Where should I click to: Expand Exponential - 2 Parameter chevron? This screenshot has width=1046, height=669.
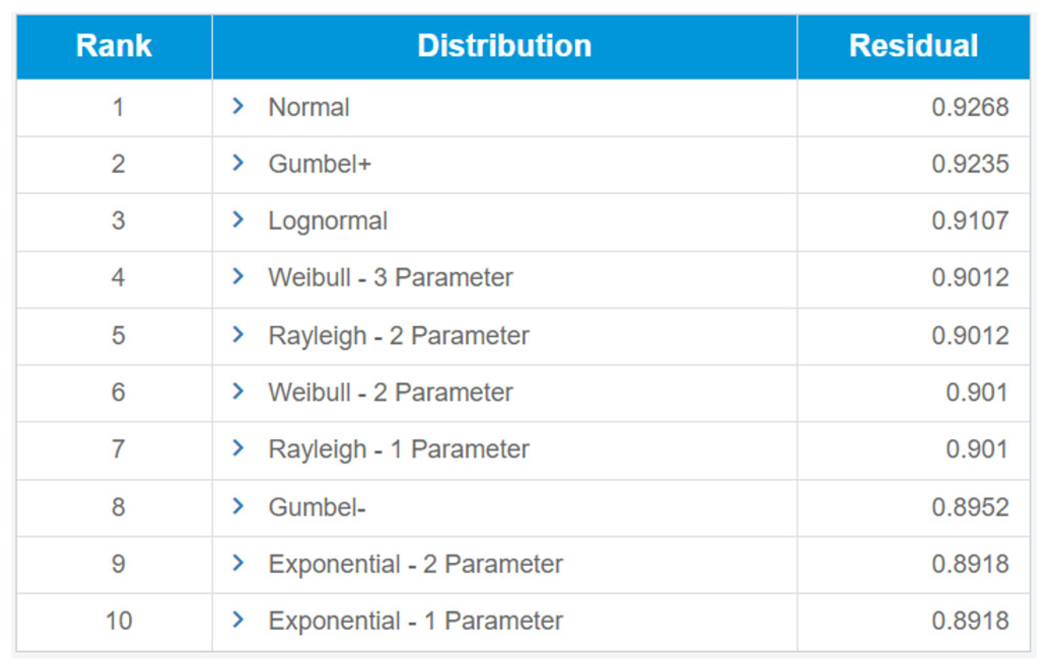[x=238, y=563]
